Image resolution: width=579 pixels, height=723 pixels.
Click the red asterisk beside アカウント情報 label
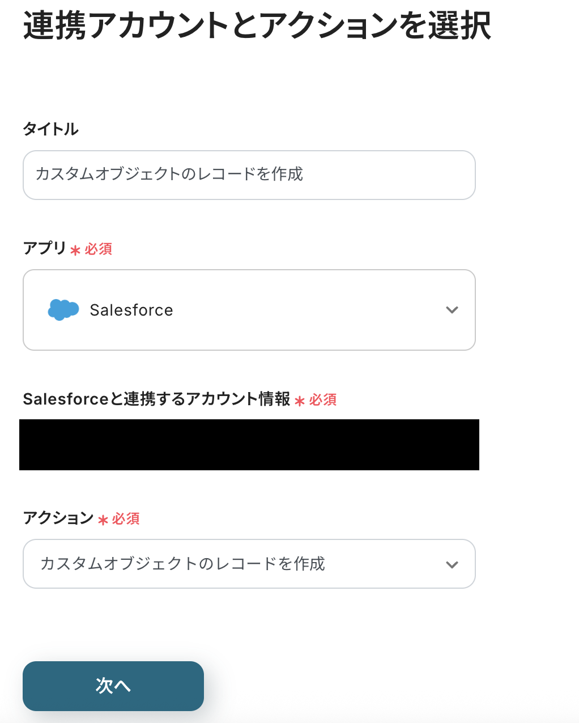pos(300,401)
